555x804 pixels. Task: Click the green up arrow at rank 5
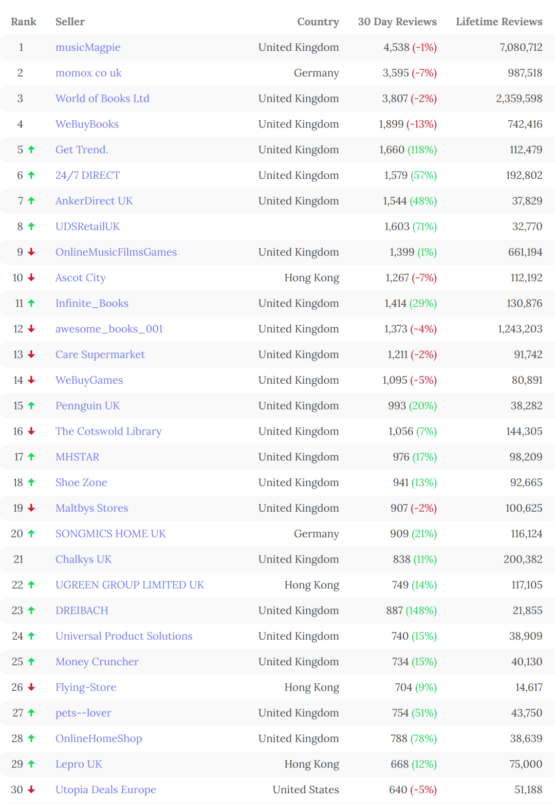click(31, 149)
